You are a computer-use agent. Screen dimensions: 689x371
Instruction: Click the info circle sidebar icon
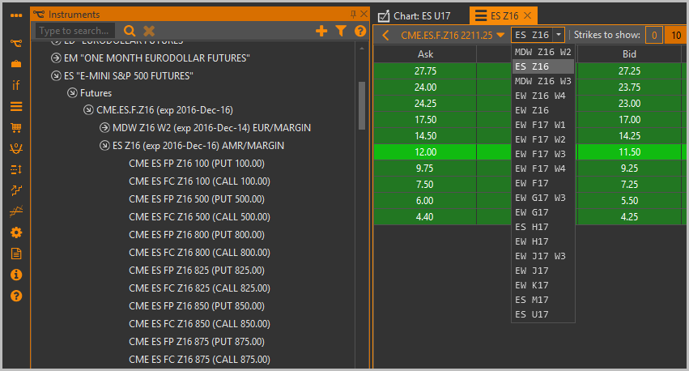[x=16, y=275]
